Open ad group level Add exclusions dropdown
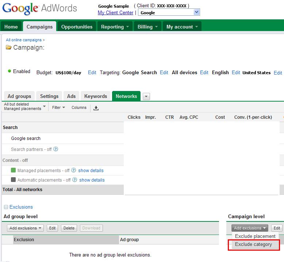Screen dimensions: 284x262 [25, 228]
